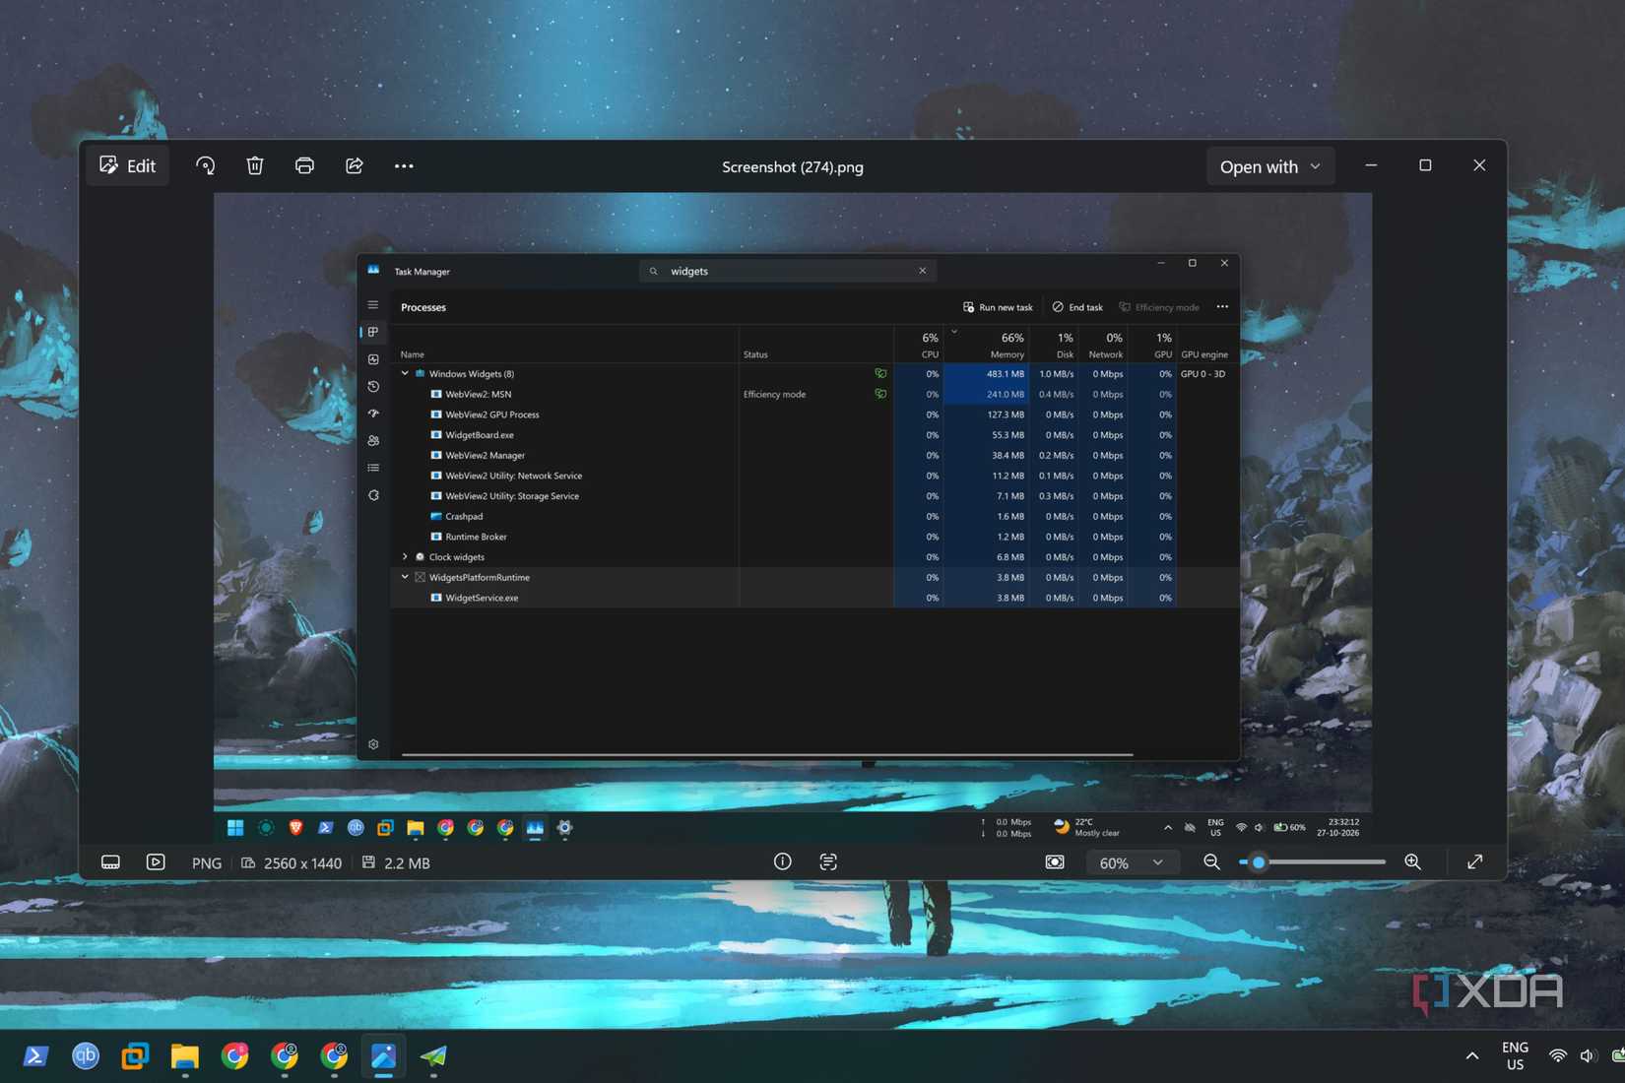Open the 60% zoom level dropdown
The height and width of the screenshot is (1083, 1625).
[x=1131, y=862]
